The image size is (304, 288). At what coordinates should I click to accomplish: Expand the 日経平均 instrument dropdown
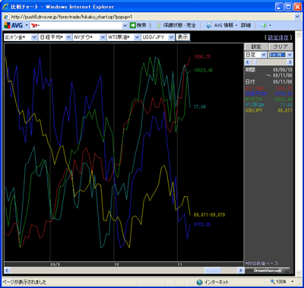pyautogui.click(x=68, y=37)
